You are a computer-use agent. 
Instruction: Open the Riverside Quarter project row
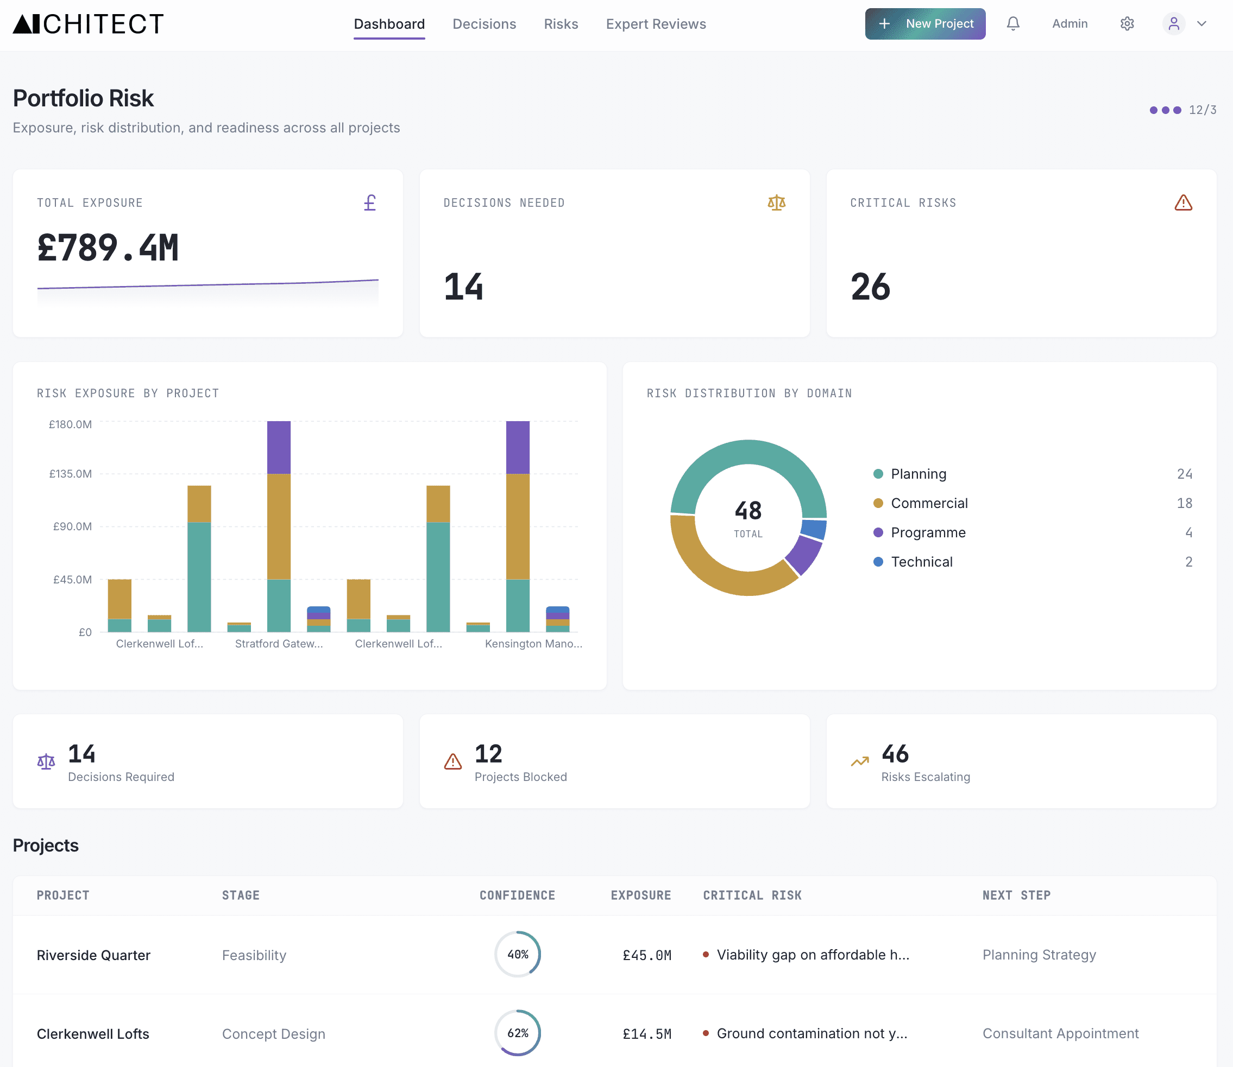point(93,955)
